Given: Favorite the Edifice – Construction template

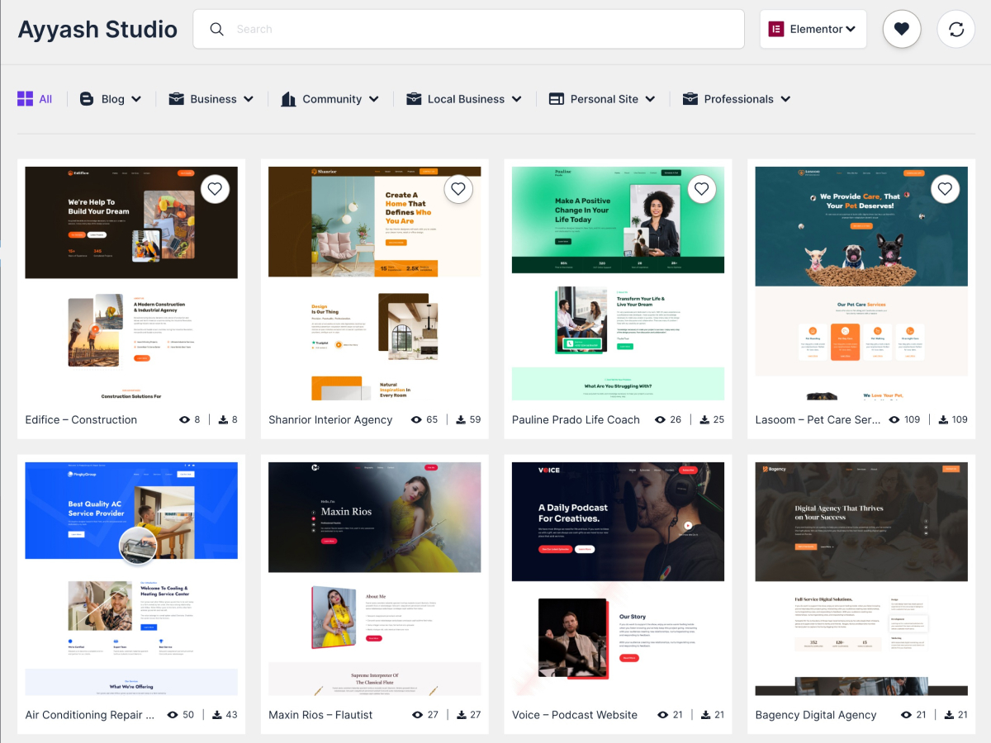Looking at the screenshot, I should [215, 189].
